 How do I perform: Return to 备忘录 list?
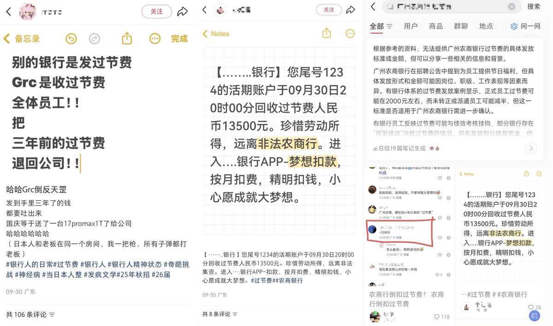pos(22,39)
